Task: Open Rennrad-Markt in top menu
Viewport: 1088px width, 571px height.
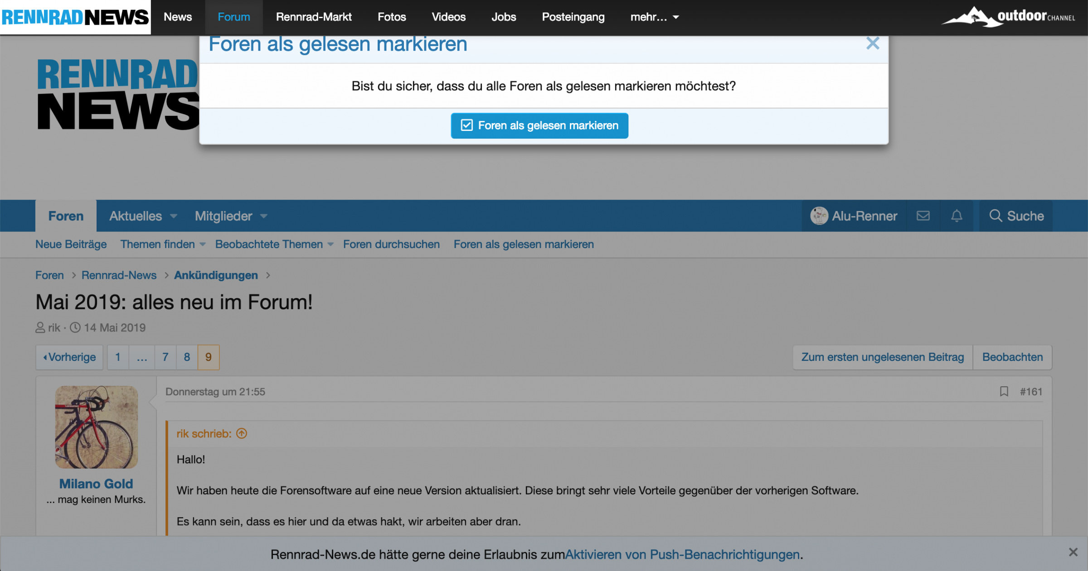Action: pyautogui.click(x=314, y=17)
